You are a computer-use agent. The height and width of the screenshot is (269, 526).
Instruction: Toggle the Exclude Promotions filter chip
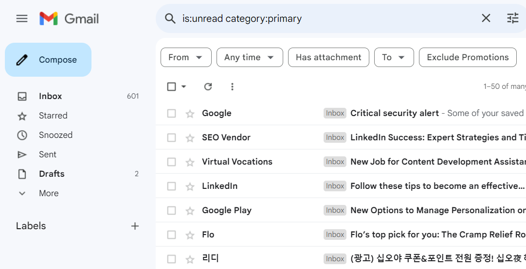coord(468,57)
